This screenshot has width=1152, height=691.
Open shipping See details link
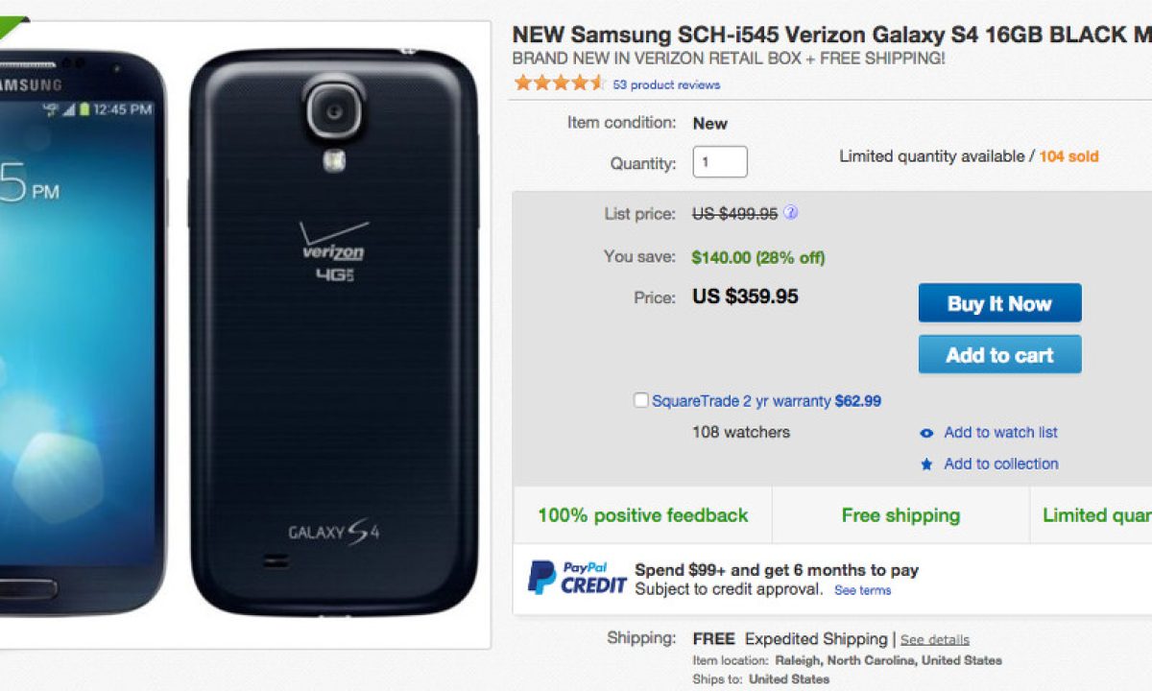[934, 640]
